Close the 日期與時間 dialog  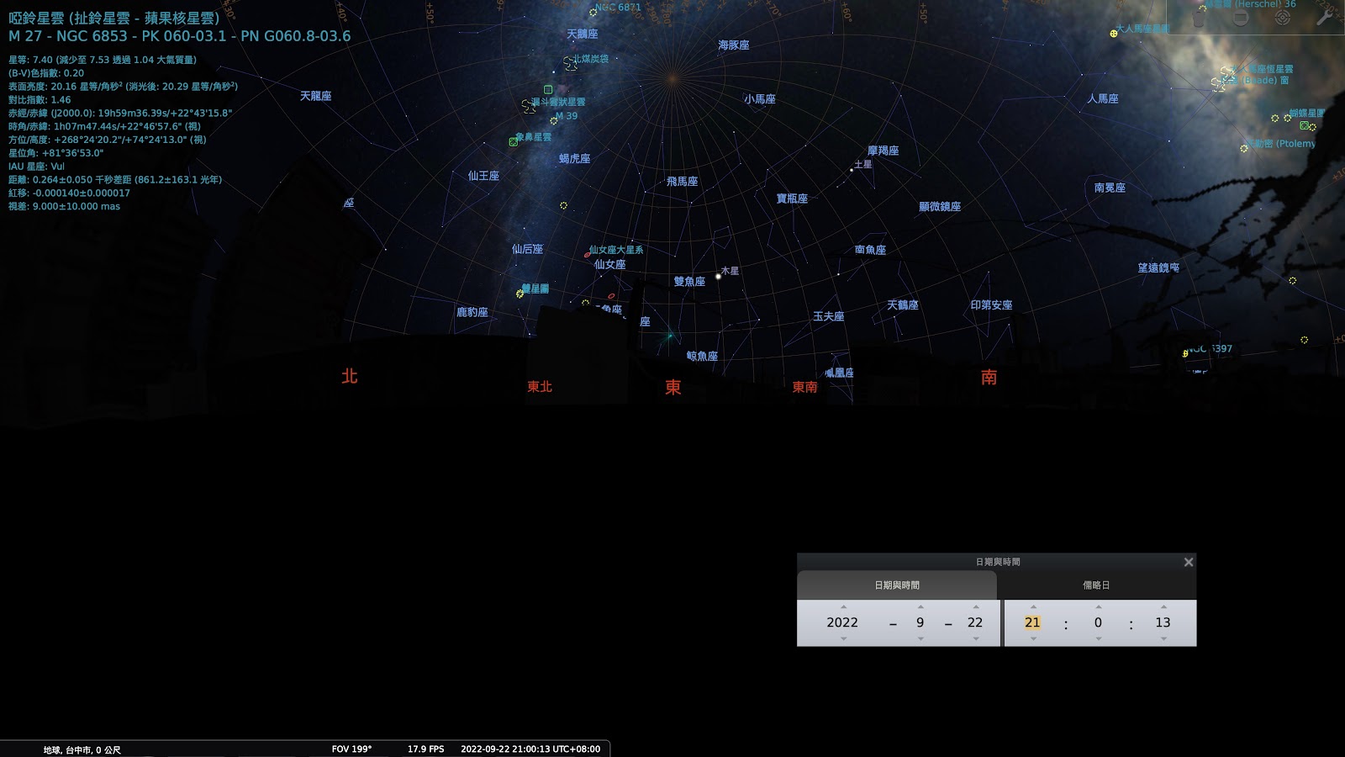[x=1189, y=562]
